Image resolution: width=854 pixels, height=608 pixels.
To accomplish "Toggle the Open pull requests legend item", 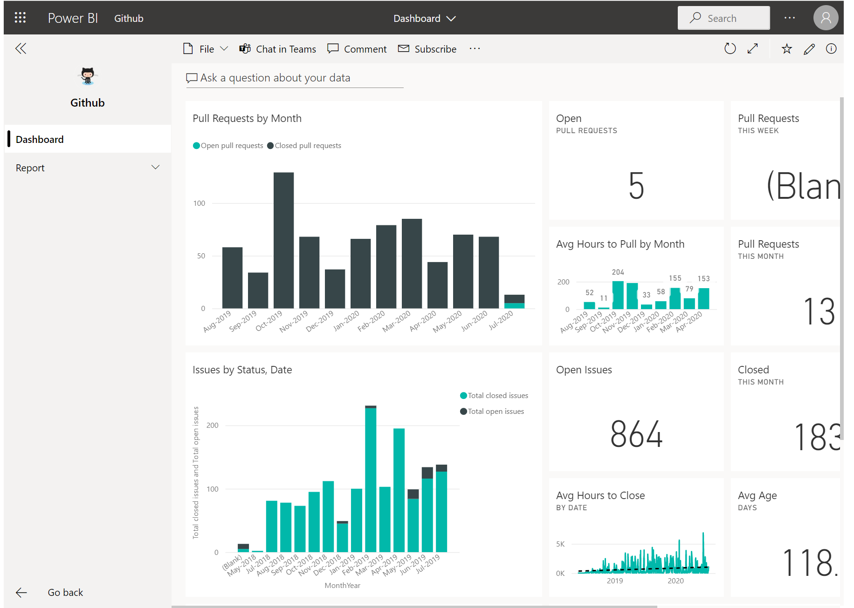I will click(x=228, y=146).
